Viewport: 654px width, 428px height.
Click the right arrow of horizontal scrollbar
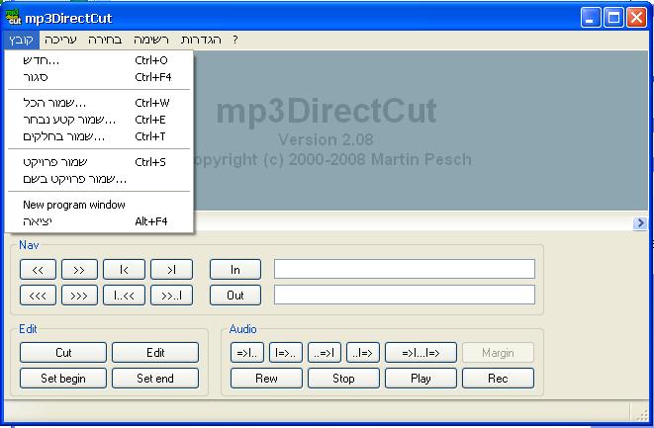(639, 223)
